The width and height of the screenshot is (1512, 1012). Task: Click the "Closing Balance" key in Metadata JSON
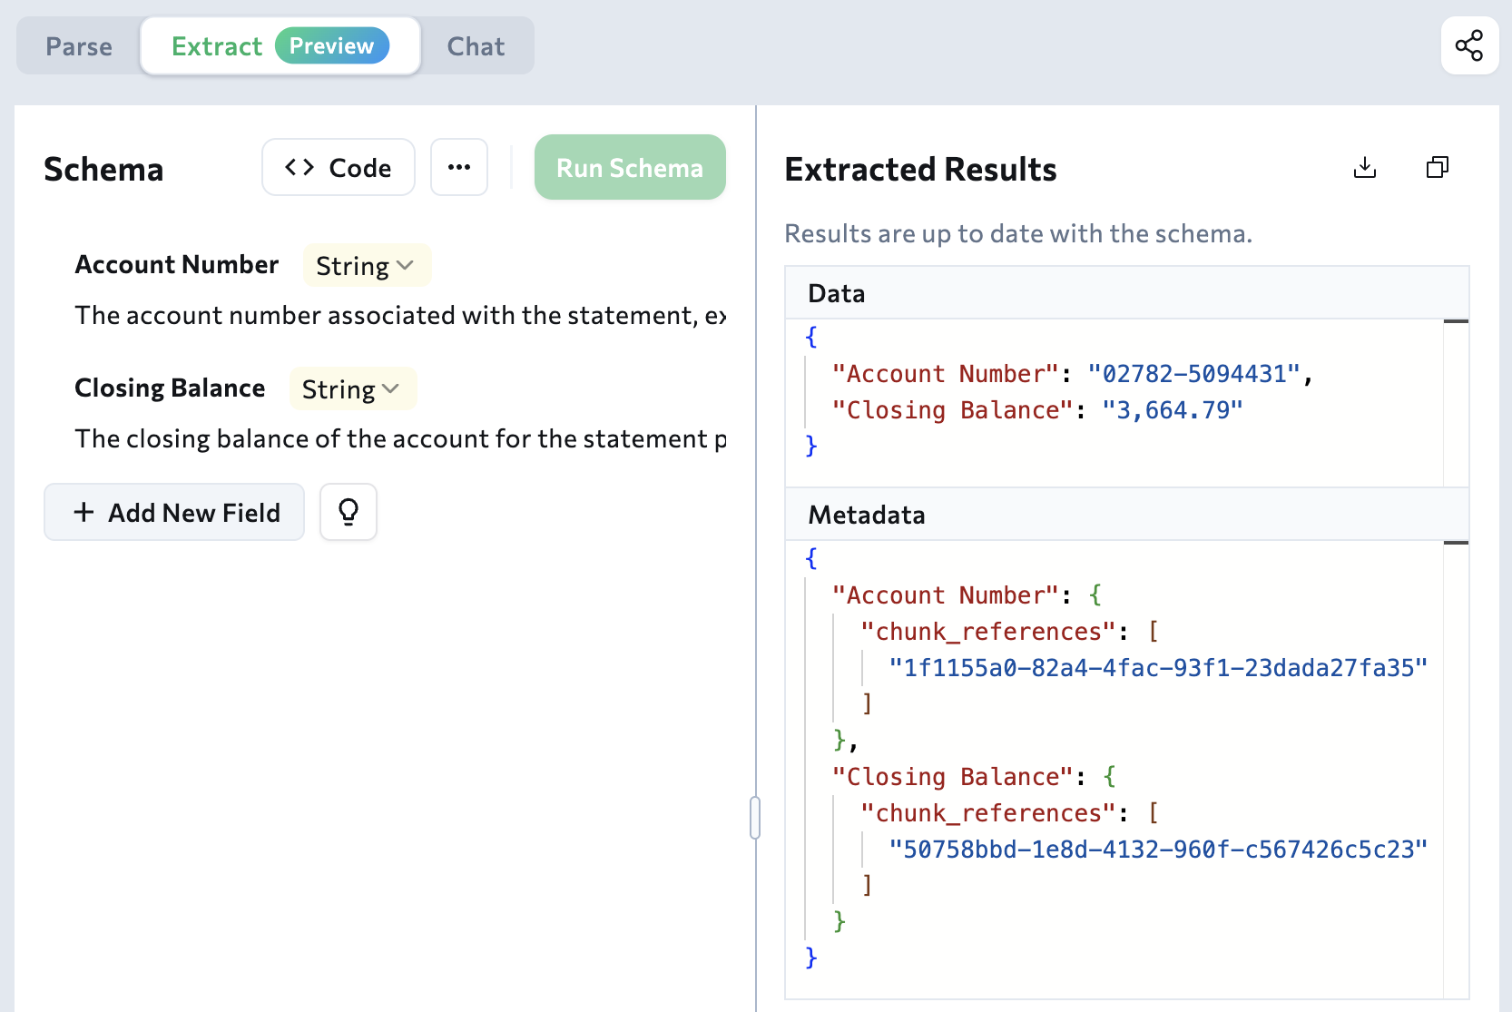[953, 777]
